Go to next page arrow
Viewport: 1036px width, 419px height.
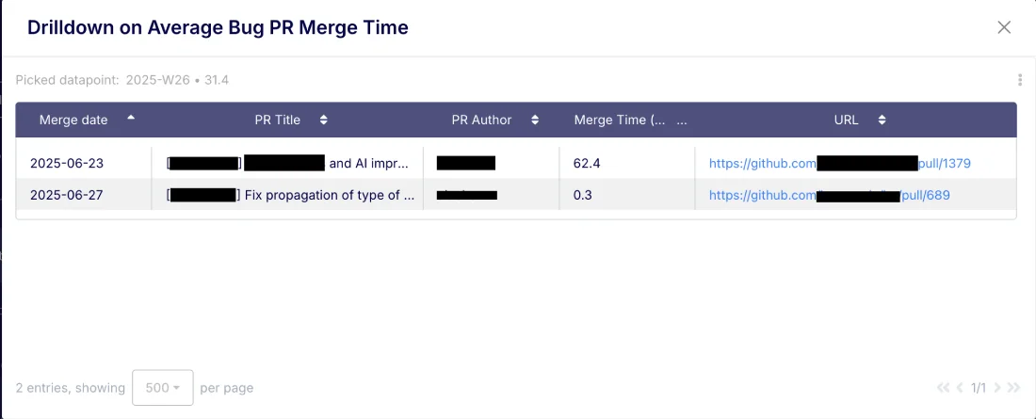click(996, 387)
